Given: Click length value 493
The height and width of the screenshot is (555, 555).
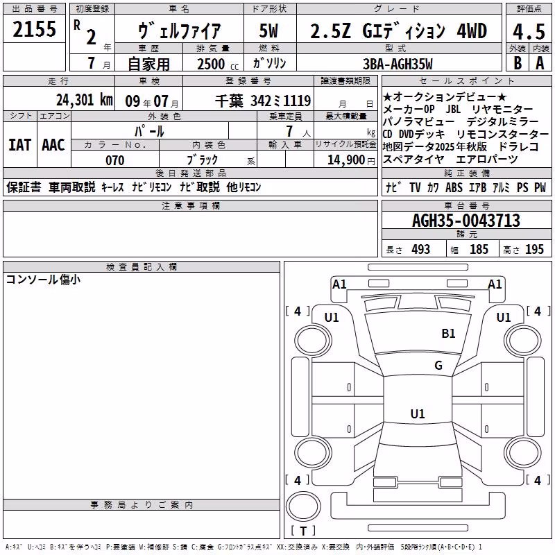Looking at the screenshot, I should pyautogui.click(x=420, y=250).
